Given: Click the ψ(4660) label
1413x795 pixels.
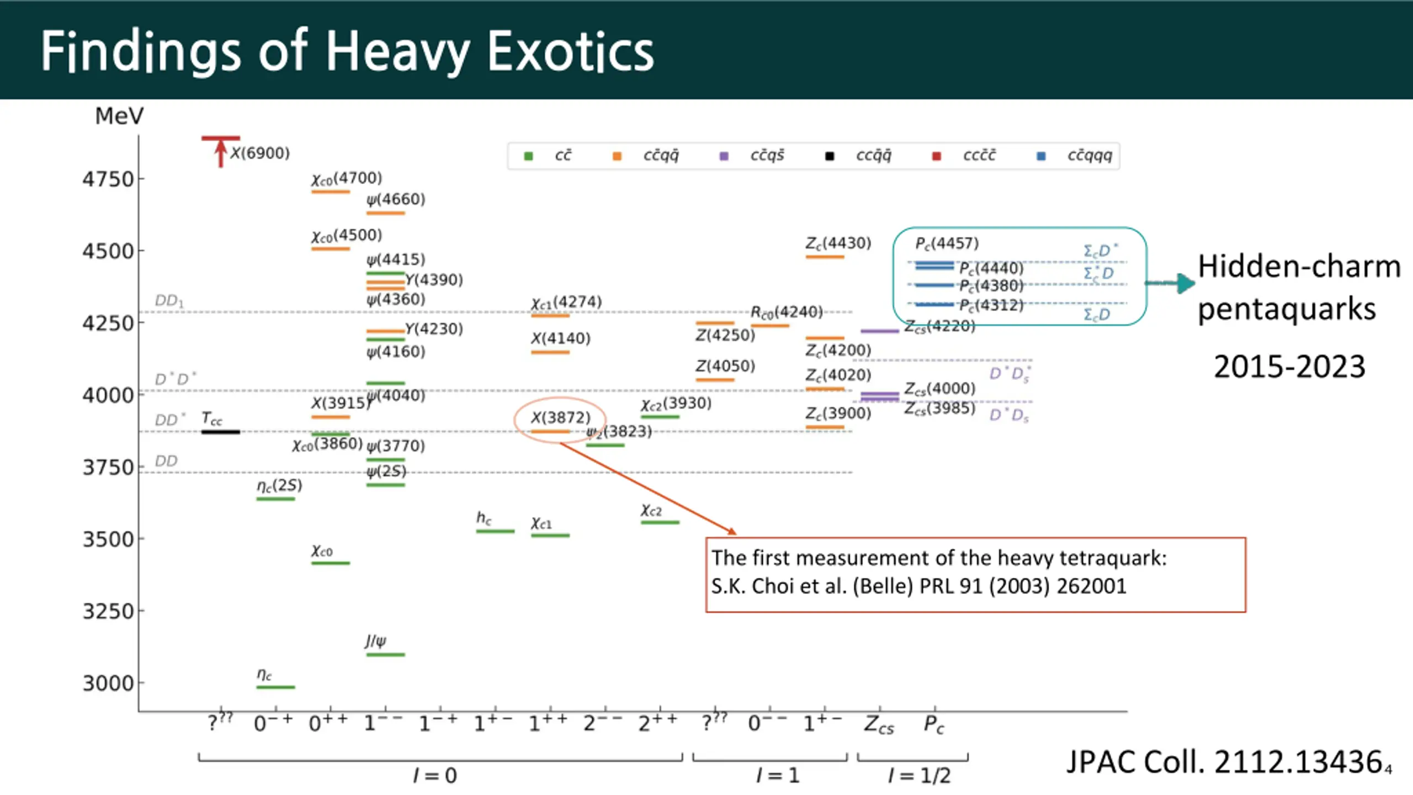Looking at the screenshot, I should coord(396,199).
